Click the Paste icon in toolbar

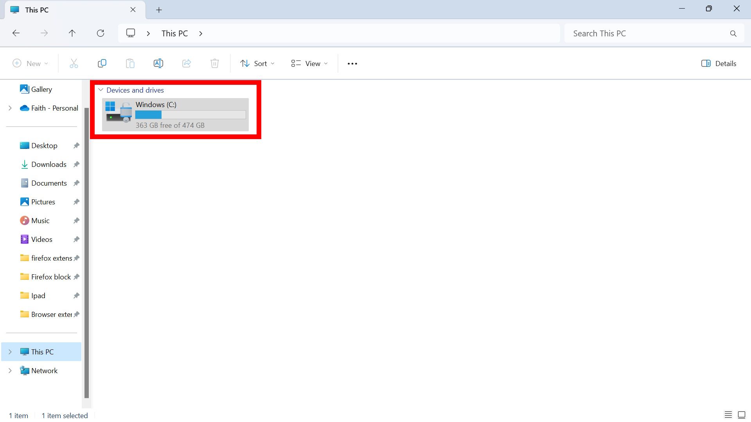tap(131, 63)
